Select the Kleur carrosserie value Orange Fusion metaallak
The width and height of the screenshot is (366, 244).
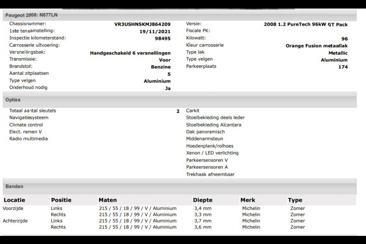tap(316, 45)
